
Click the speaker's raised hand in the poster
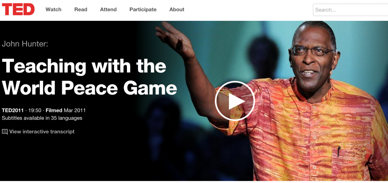click(174, 40)
